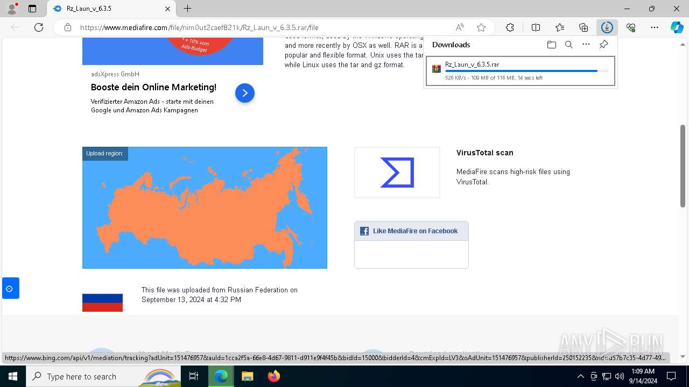Open Edge Settings and more menu
This screenshot has height=387, width=689.
655,27
